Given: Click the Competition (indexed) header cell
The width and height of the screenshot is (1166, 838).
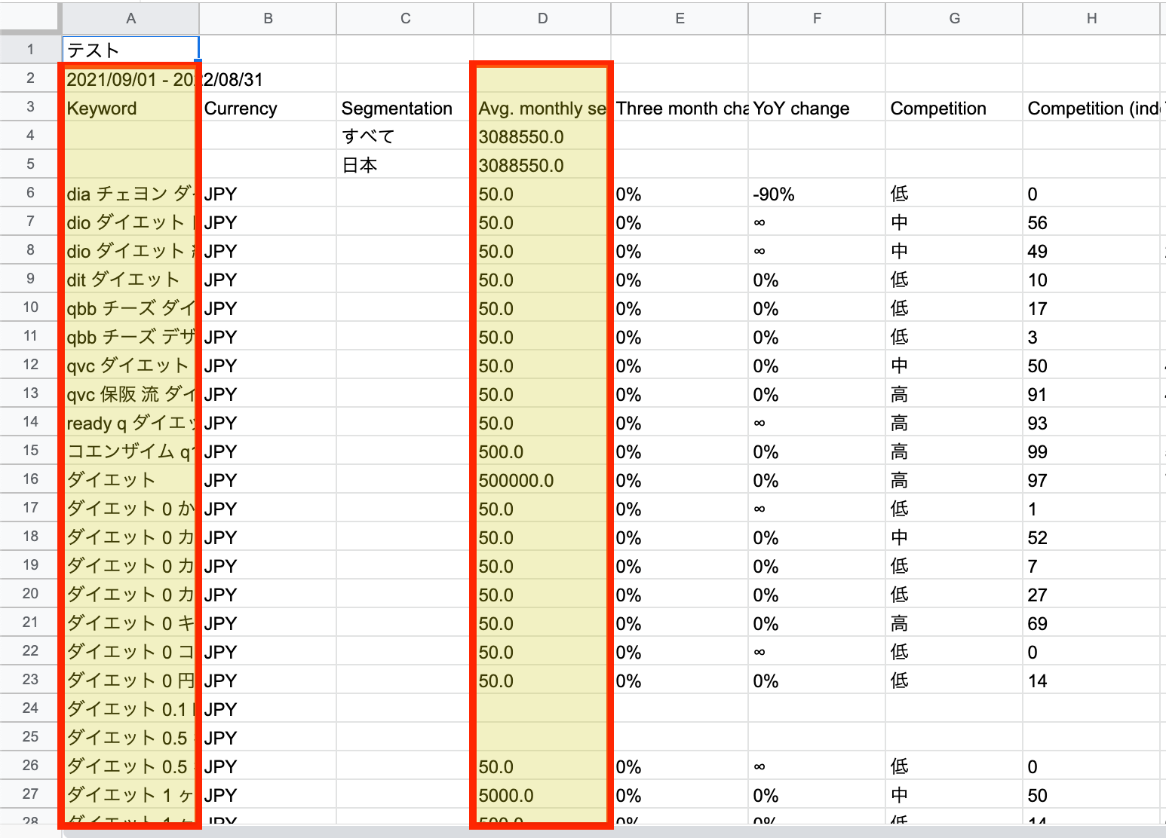Looking at the screenshot, I should [x=1091, y=108].
